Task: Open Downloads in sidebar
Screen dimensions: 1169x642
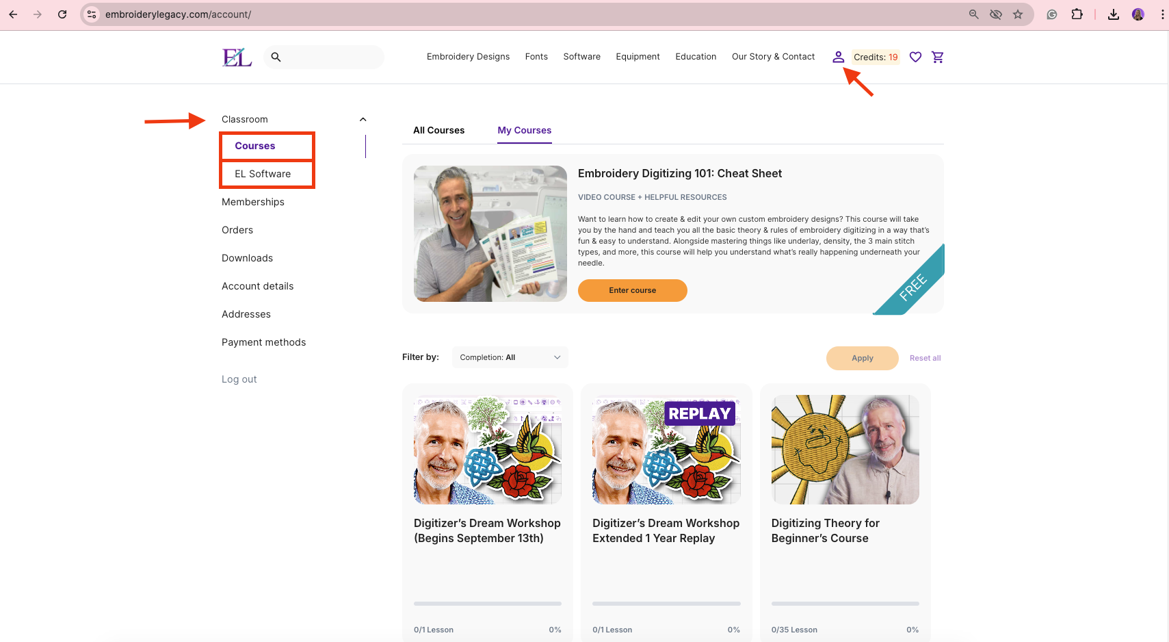Action: point(247,258)
